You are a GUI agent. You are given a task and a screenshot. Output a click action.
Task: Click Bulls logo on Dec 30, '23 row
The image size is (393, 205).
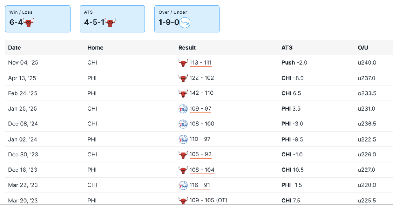[183, 155]
